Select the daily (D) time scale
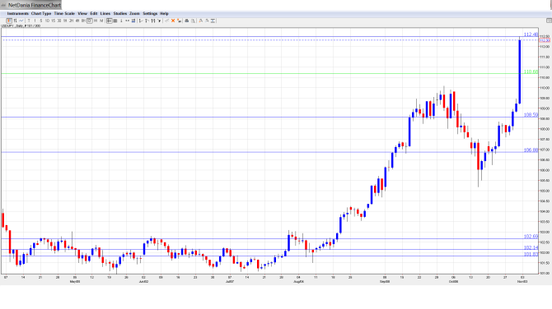Screen dimensions: 552x309 point(90,21)
